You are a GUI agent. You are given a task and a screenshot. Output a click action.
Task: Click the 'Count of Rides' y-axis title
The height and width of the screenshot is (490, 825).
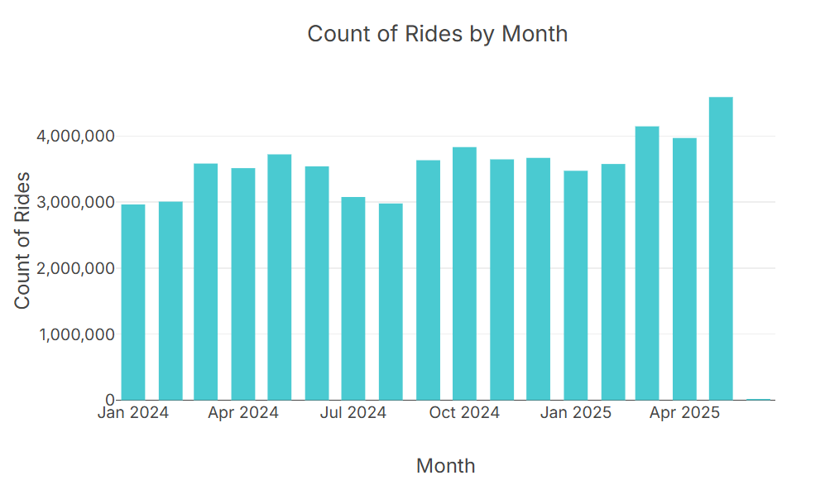(22, 240)
